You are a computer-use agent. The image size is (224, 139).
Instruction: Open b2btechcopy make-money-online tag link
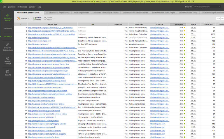[46, 77]
